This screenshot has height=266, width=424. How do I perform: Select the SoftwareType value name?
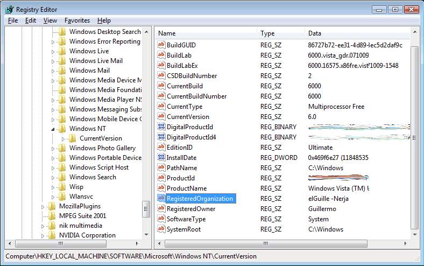click(186, 219)
